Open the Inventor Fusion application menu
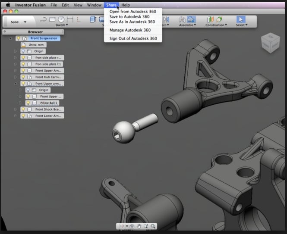The image size is (287, 234). click(x=30, y=5)
